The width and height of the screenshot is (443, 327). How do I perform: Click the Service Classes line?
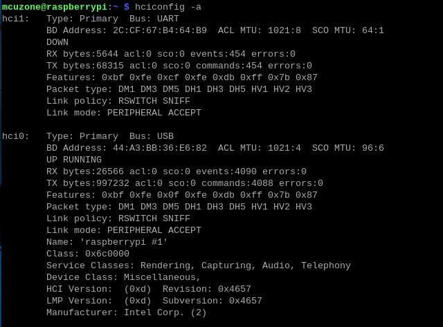click(x=199, y=265)
